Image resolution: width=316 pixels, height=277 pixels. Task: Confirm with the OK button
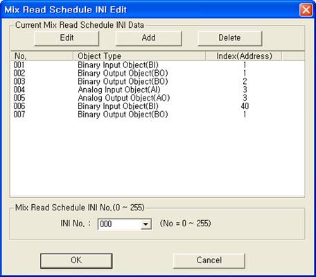(76, 260)
